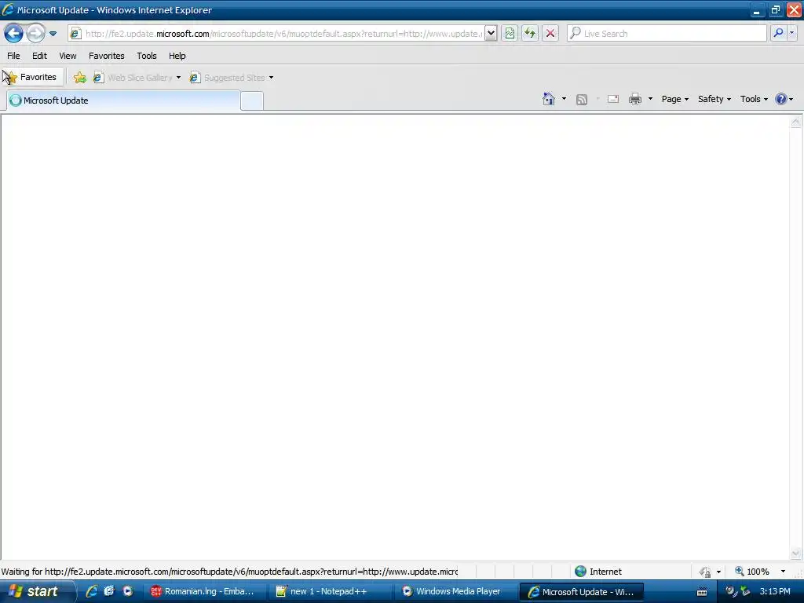Viewport: 804px width, 603px height.
Task: Switch to Windows Media Player taskbar button
Action: [x=456, y=591]
